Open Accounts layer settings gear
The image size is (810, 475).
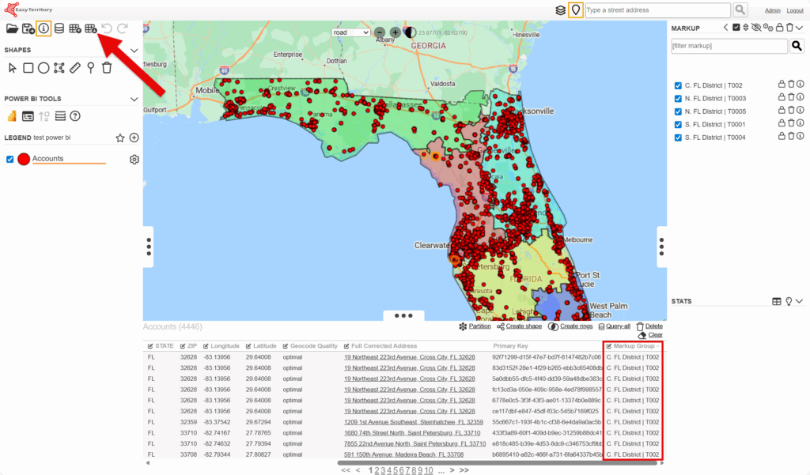tap(134, 160)
